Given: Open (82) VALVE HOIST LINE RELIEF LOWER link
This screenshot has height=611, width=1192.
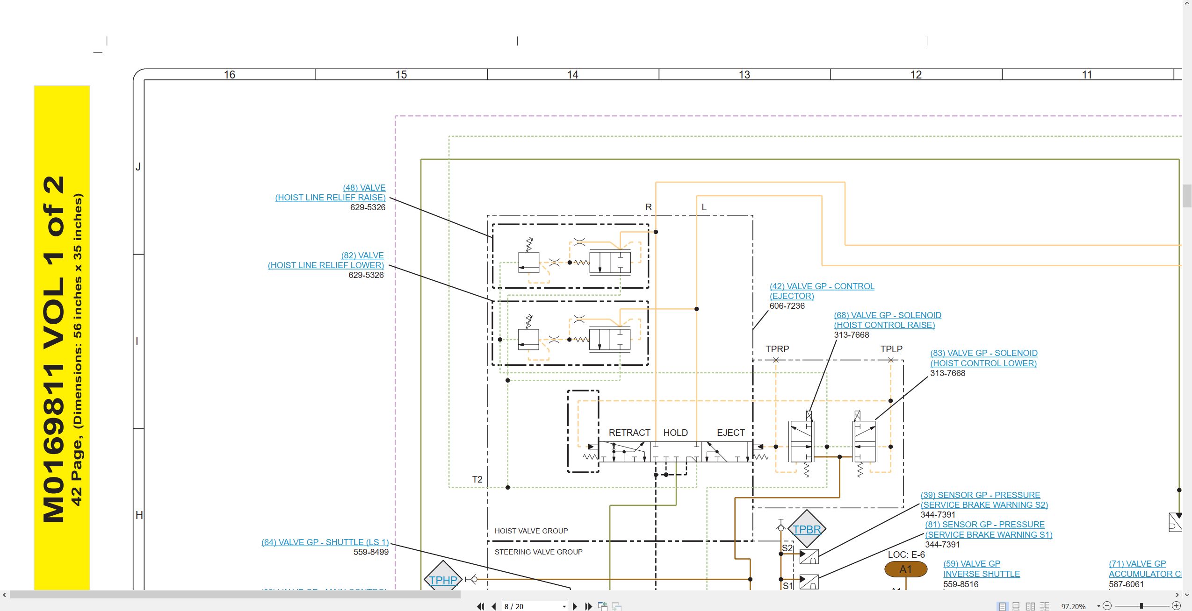Looking at the screenshot, I should click(x=326, y=260).
